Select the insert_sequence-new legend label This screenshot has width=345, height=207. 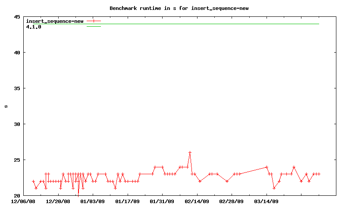(x=55, y=21)
